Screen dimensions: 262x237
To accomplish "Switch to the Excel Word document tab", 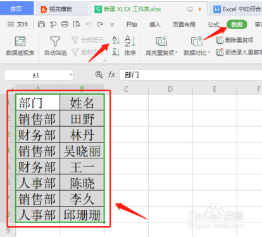I will pos(237,9).
